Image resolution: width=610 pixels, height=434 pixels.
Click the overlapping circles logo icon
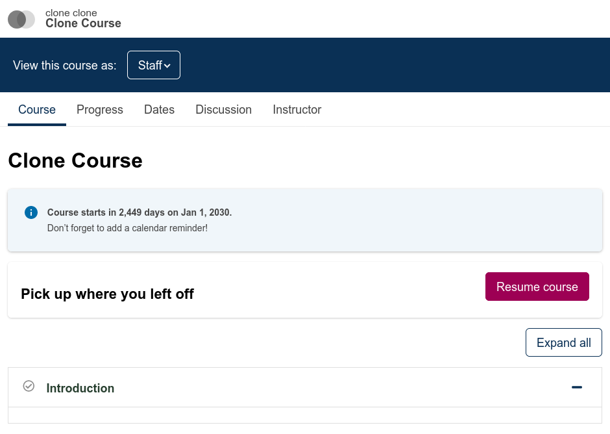point(21,19)
